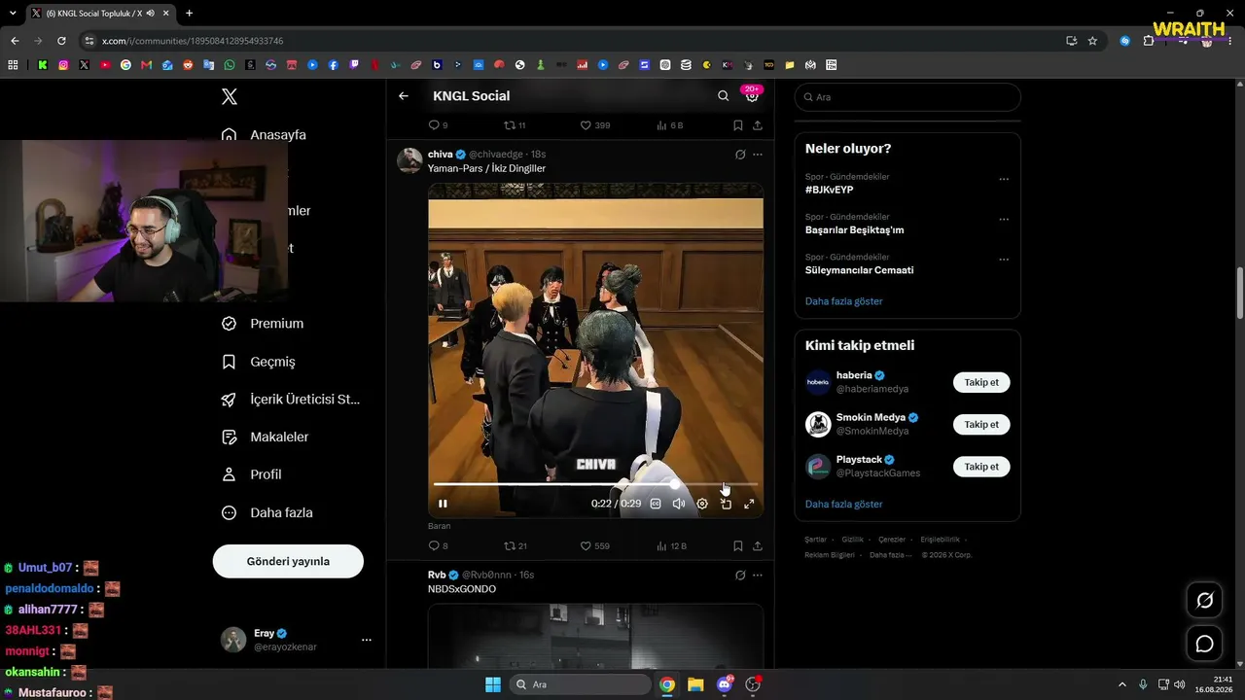
Task: Bookmark this page with the star icon
Action: pos(1092,41)
